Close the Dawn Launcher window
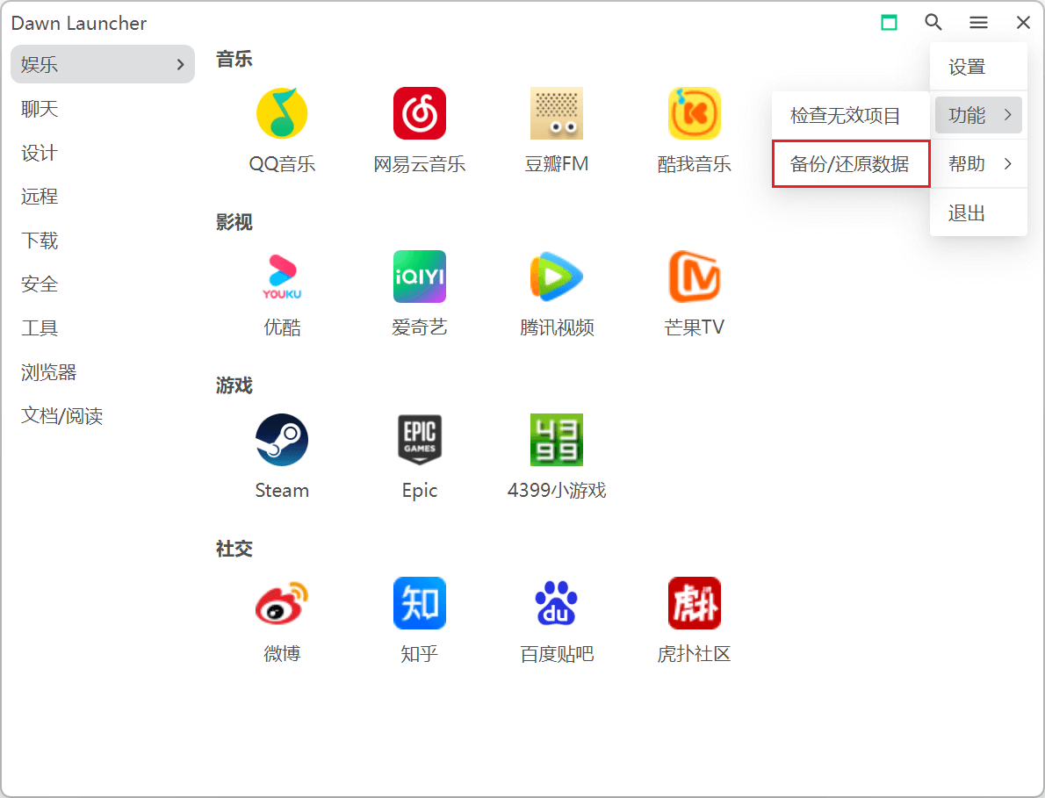1045x798 pixels. point(1023,23)
